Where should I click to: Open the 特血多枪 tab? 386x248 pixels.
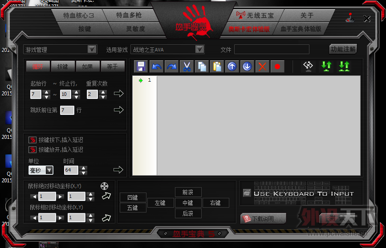pos(129,15)
